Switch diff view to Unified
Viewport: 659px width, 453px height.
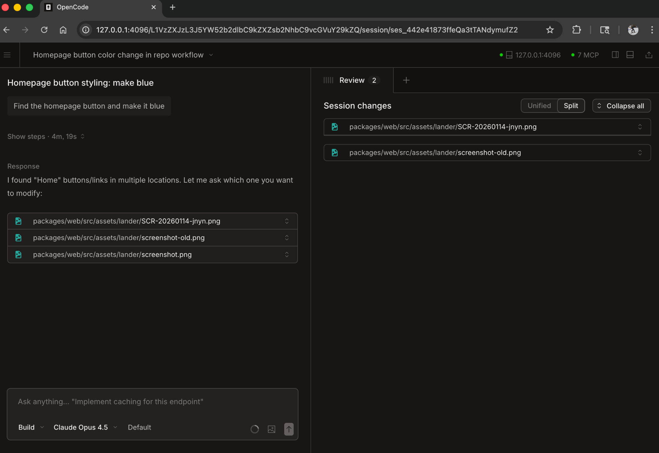[539, 106]
